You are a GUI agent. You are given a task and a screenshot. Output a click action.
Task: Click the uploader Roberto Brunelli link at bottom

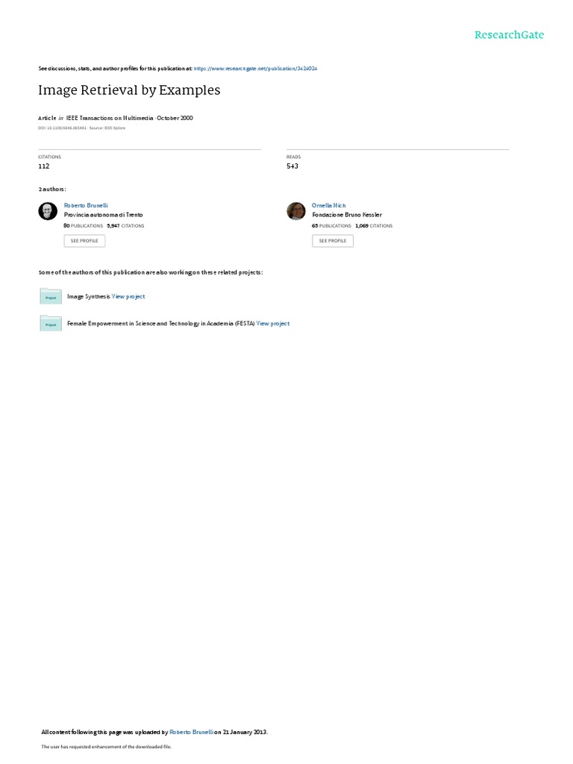pyautogui.click(x=191, y=732)
